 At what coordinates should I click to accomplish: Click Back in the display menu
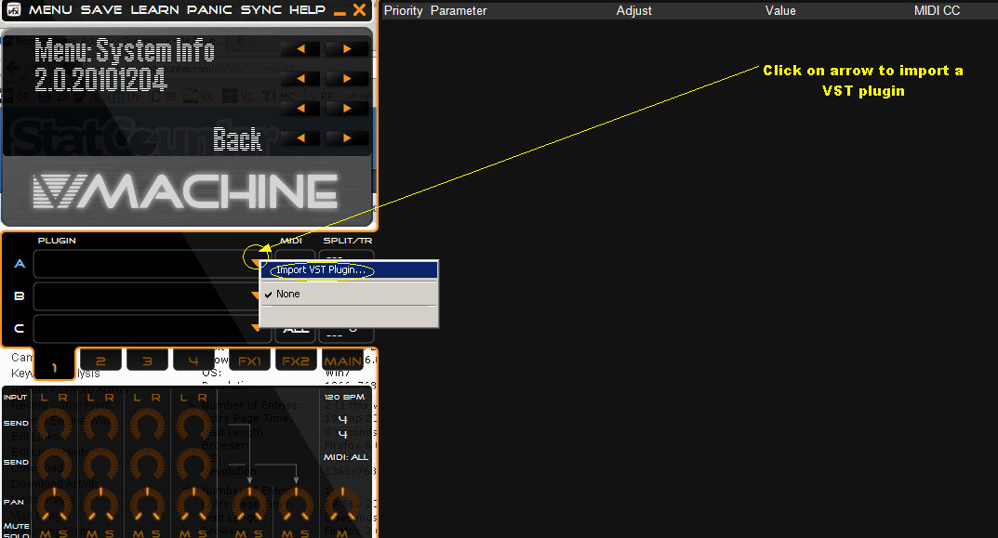coord(237,138)
